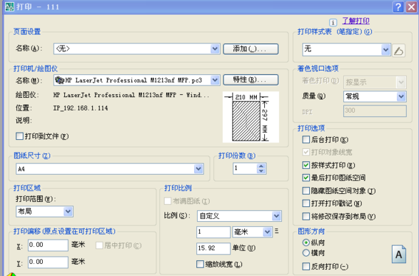Enable 将修改保存到布局 checkbox
419x276 pixels.
point(306,216)
